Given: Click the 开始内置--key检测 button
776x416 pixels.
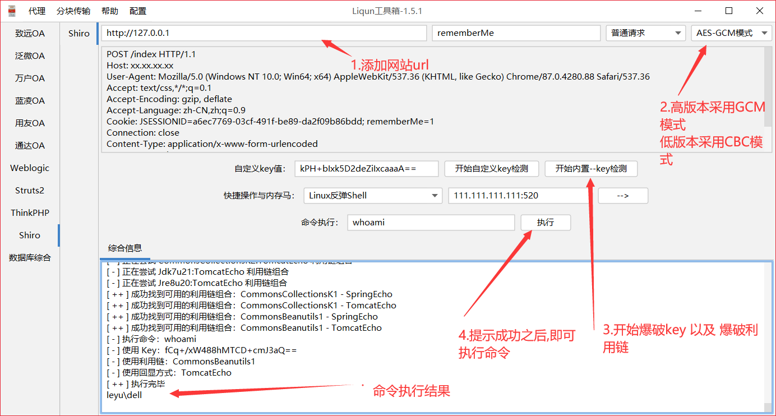Looking at the screenshot, I should click(x=591, y=168).
